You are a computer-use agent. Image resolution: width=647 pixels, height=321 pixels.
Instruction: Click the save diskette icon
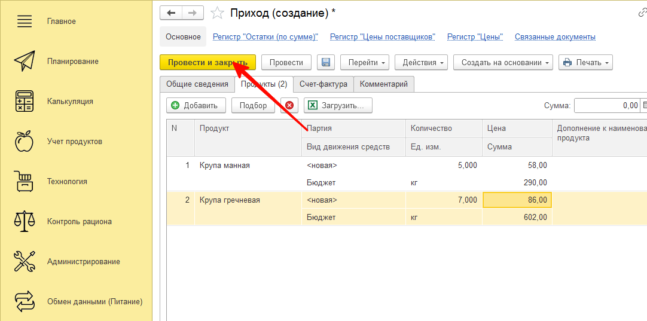click(x=326, y=63)
